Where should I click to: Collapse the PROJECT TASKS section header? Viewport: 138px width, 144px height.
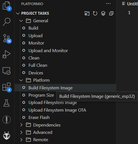pos(35,13)
